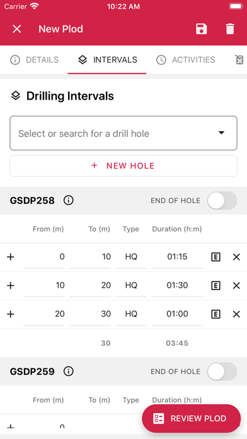The image size is (247, 439).
Task: Open info for hole GSDP259
Action: pyautogui.click(x=68, y=372)
